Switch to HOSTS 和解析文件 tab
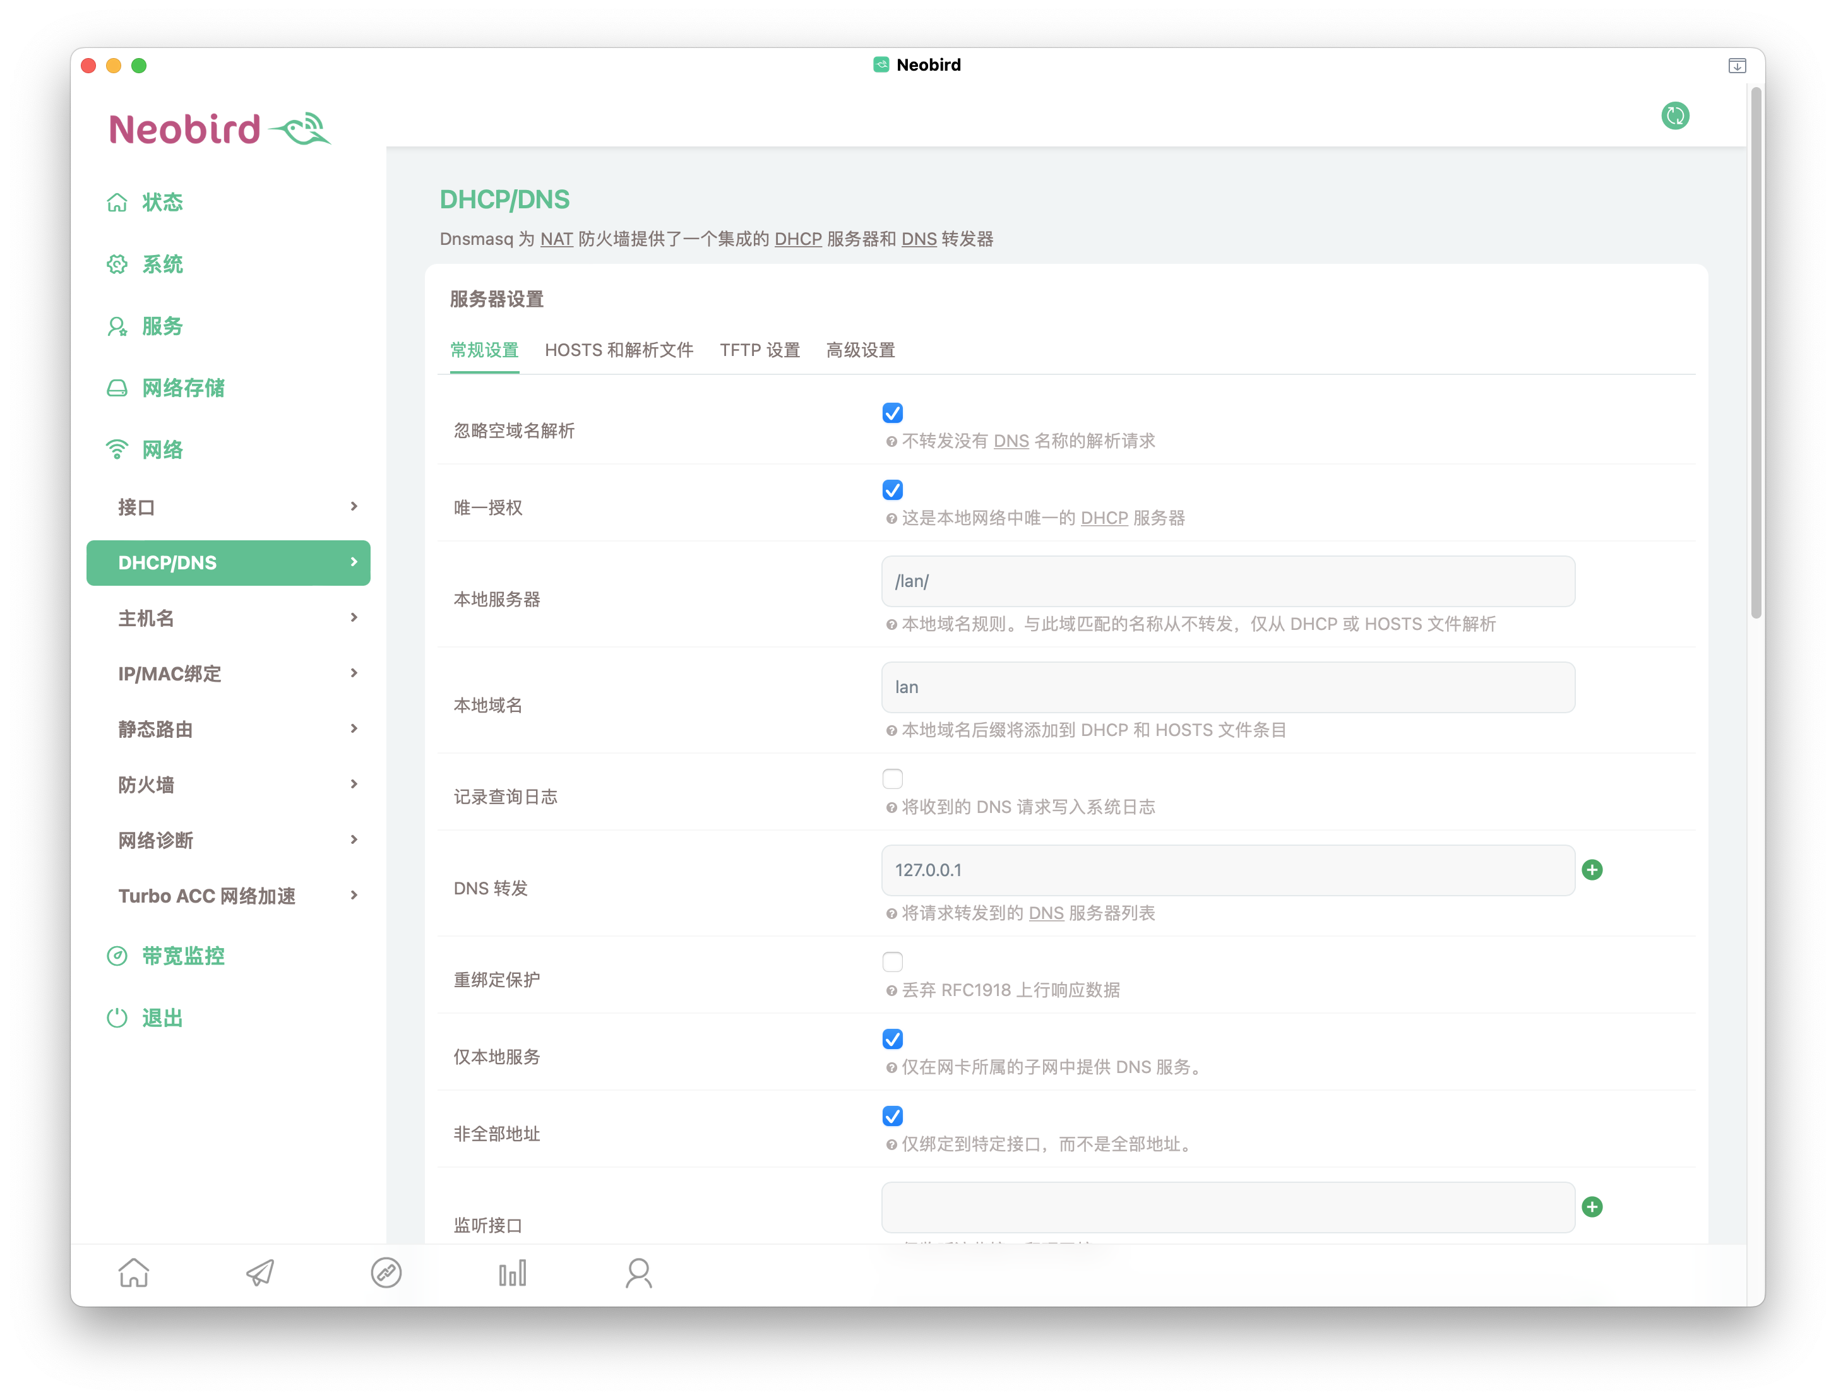 click(618, 350)
